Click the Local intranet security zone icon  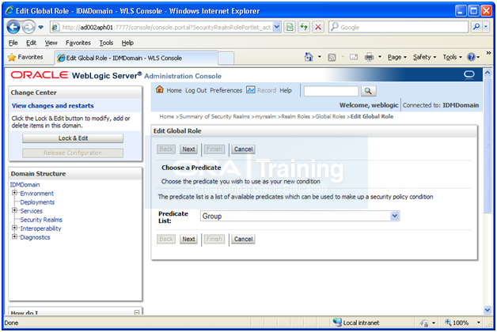tap(337, 323)
